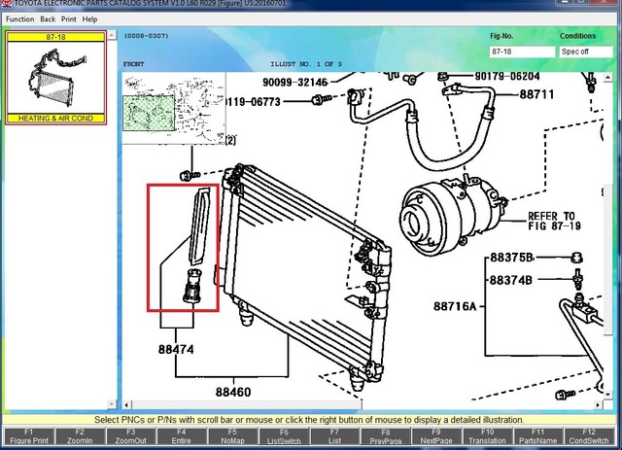Click the F10 Translation button
The width and height of the screenshot is (622, 450).
[x=487, y=436]
